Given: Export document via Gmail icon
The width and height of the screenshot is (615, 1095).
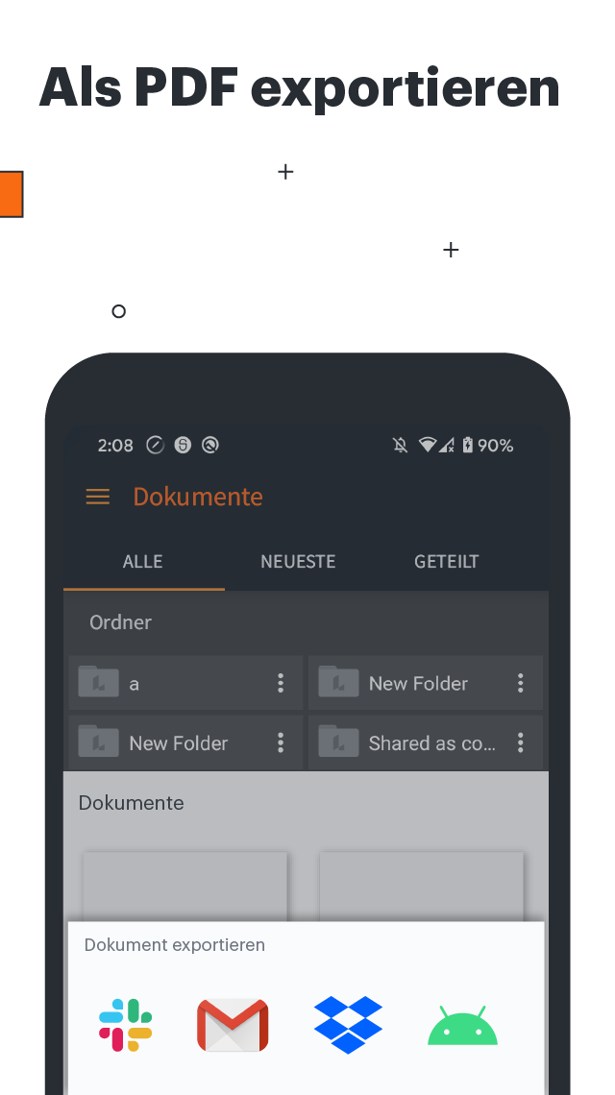Looking at the screenshot, I should (233, 1025).
